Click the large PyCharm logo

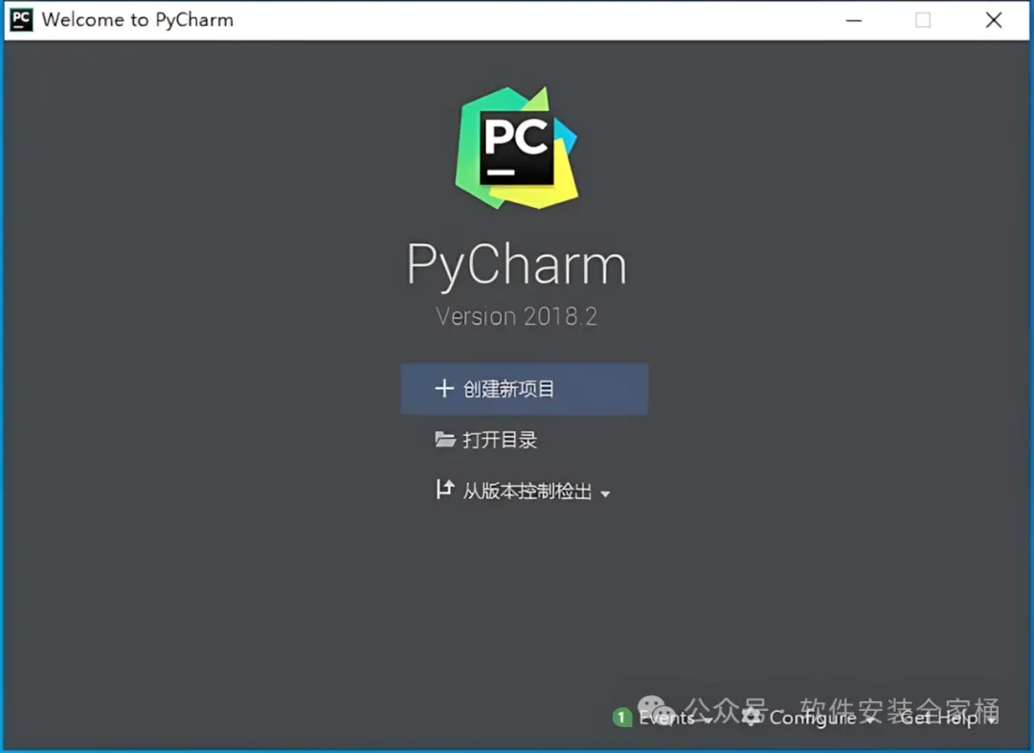click(x=516, y=148)
